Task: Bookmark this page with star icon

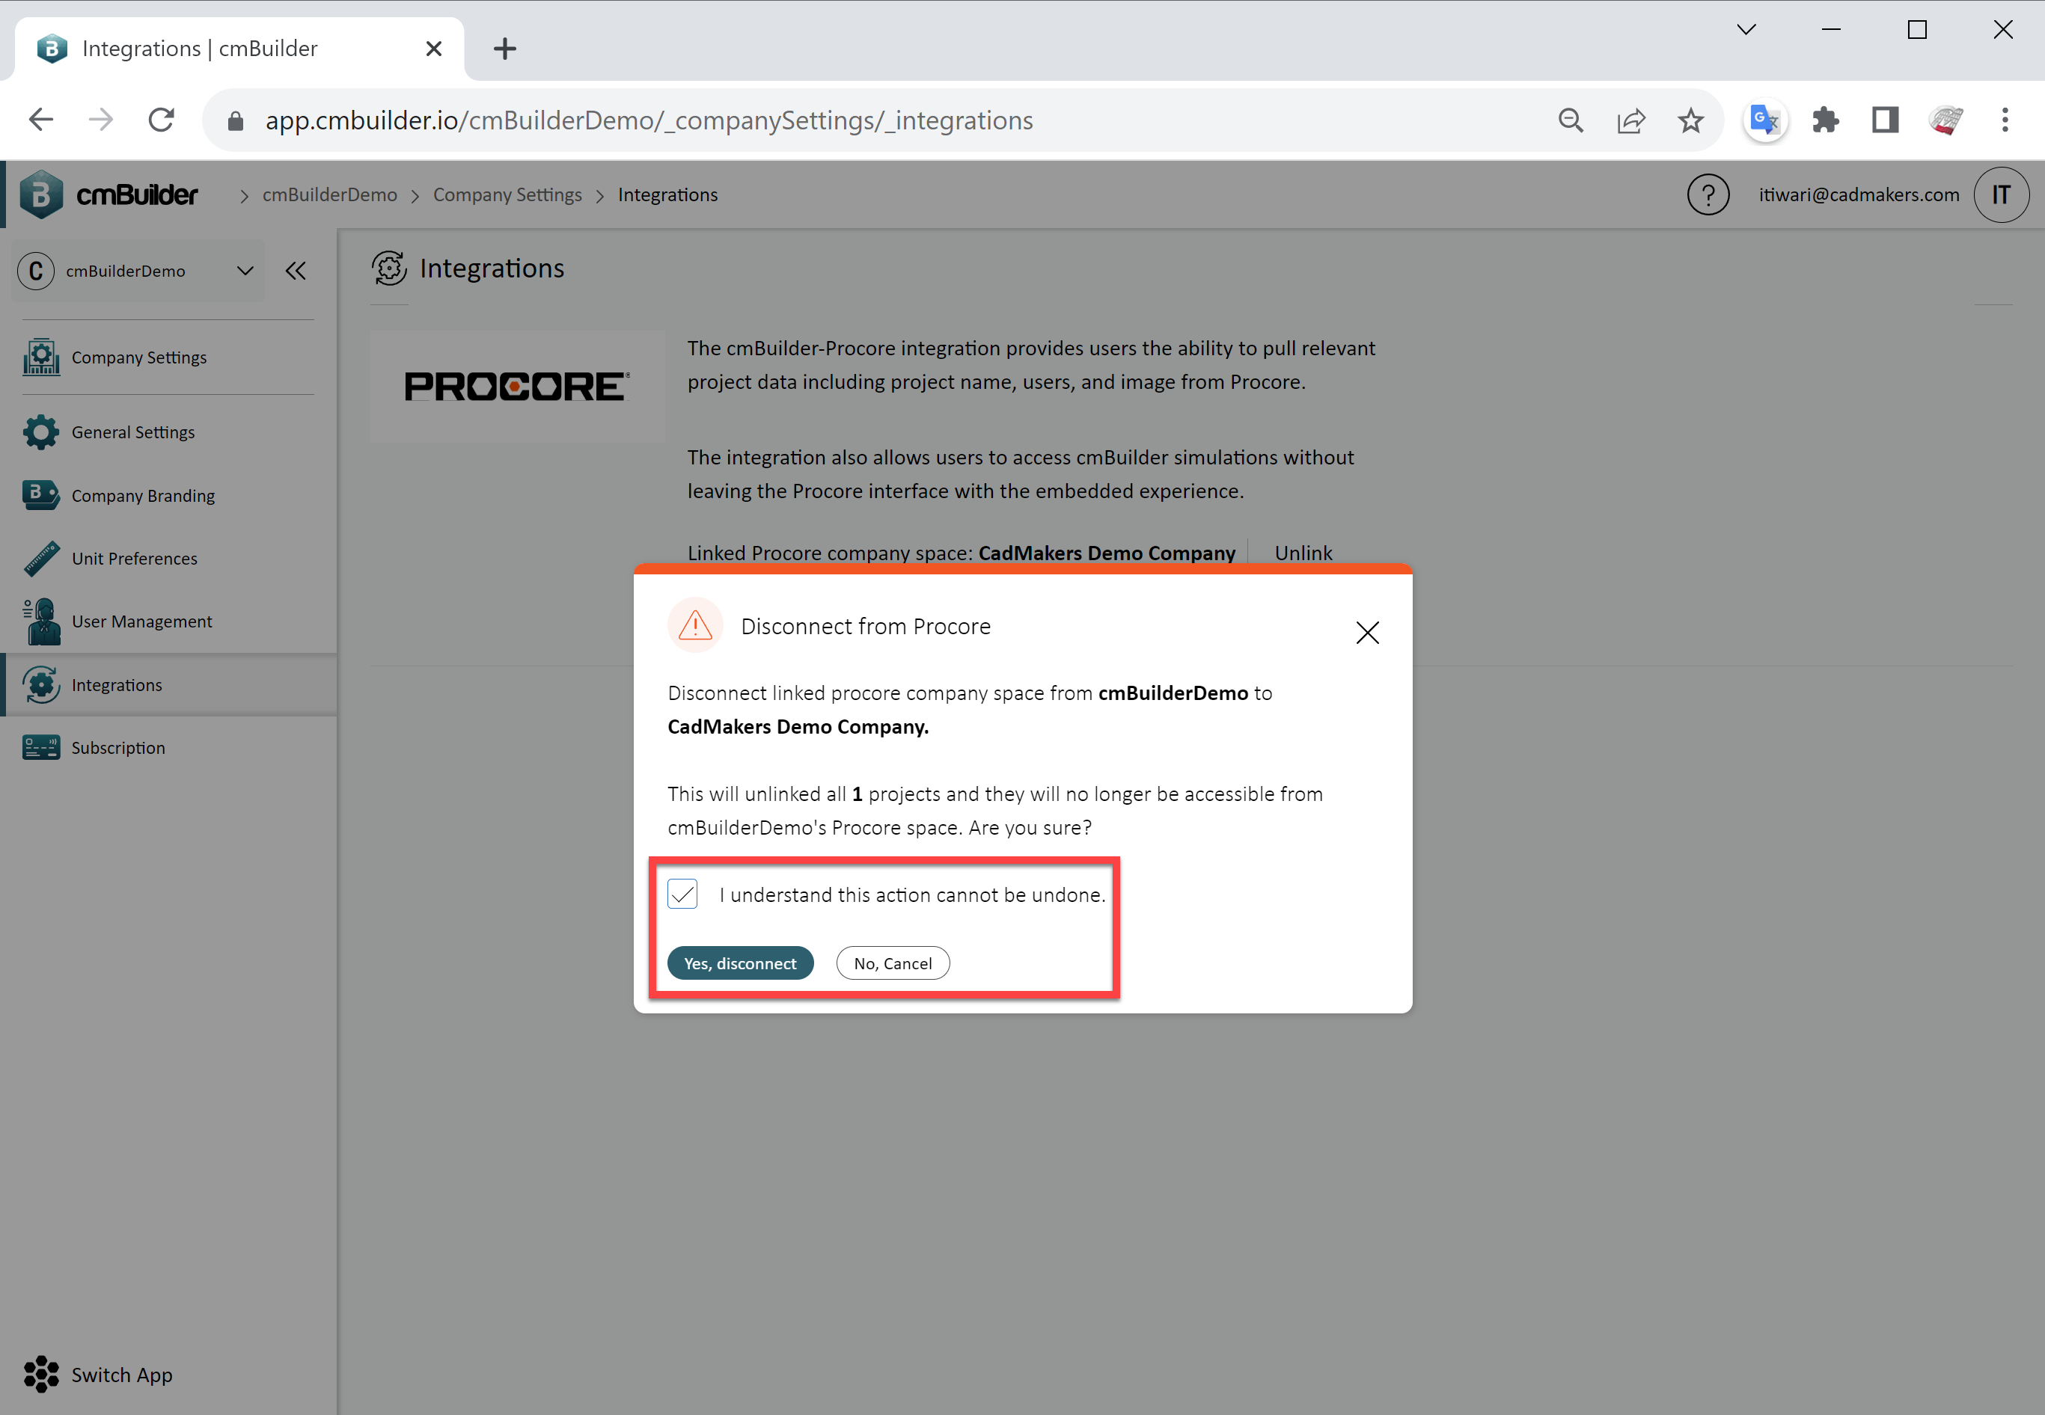Action: [1690, 120]
